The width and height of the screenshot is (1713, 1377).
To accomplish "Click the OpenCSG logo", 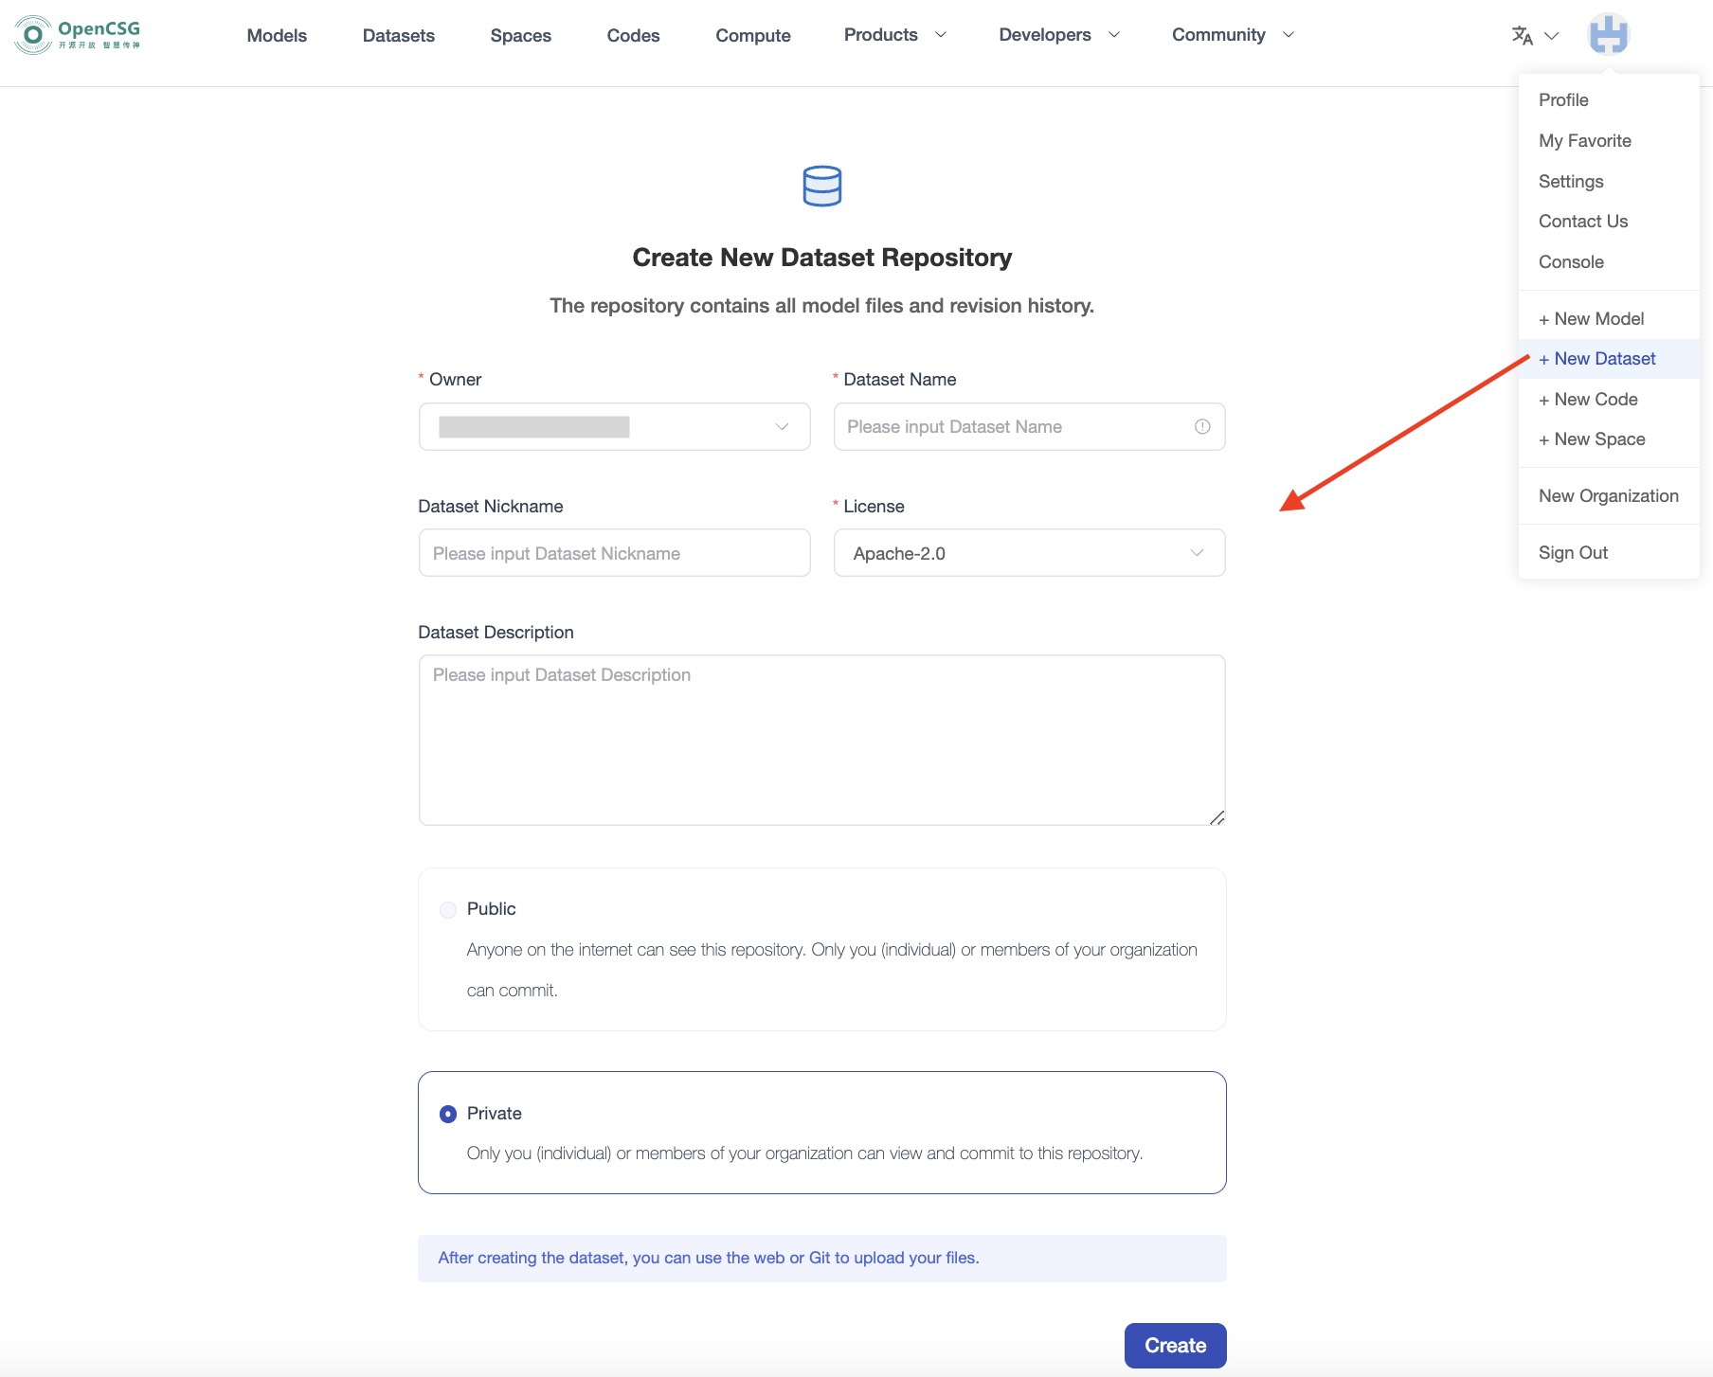I will (76, 35).
